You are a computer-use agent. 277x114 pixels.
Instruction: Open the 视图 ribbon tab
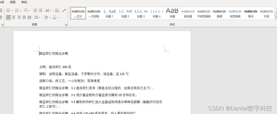[13, 2]
